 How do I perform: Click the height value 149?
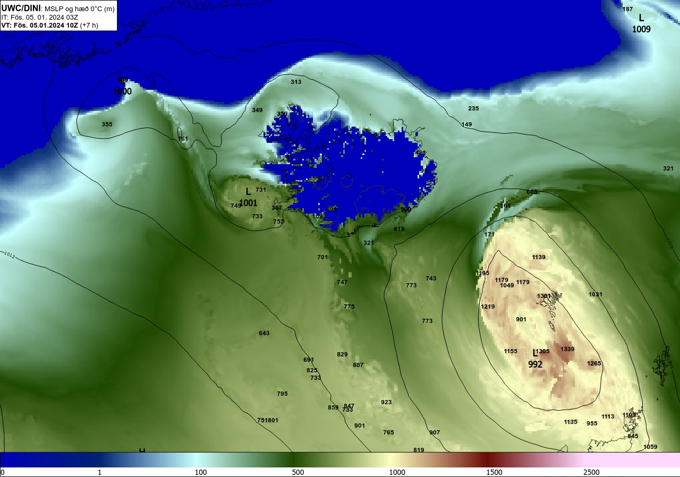466,124
